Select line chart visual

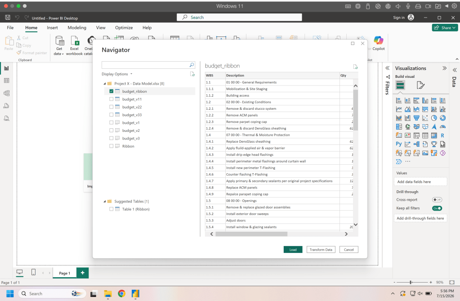(x=399, y=109)
